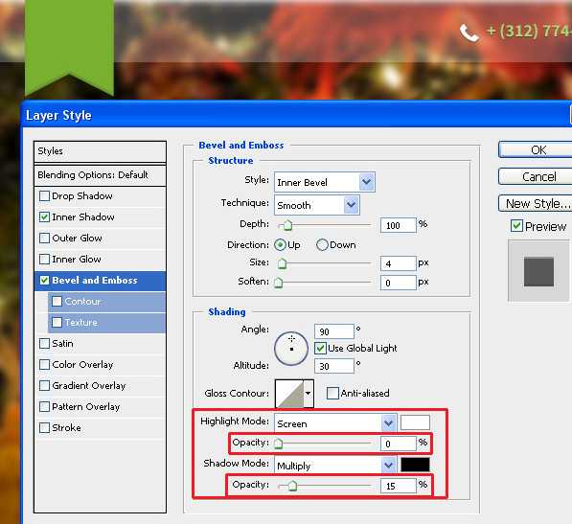Click the green ribbon bookmark shape

click(69, 47)
